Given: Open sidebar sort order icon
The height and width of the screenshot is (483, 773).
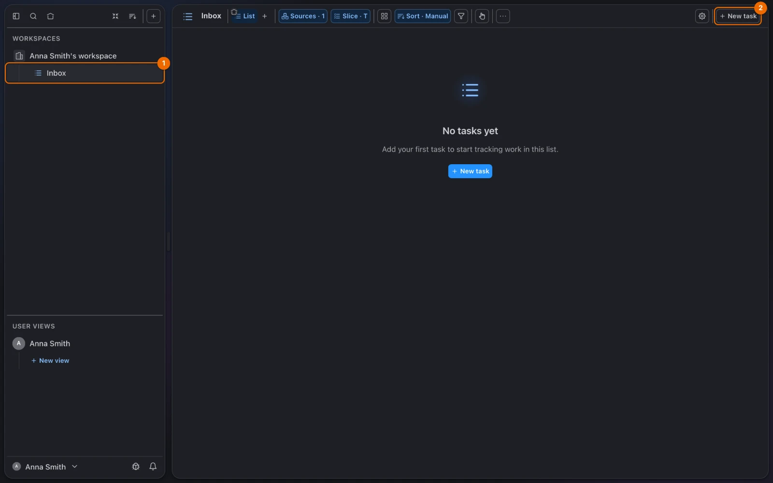Looking at the screenshot, I should coord(132,16).
